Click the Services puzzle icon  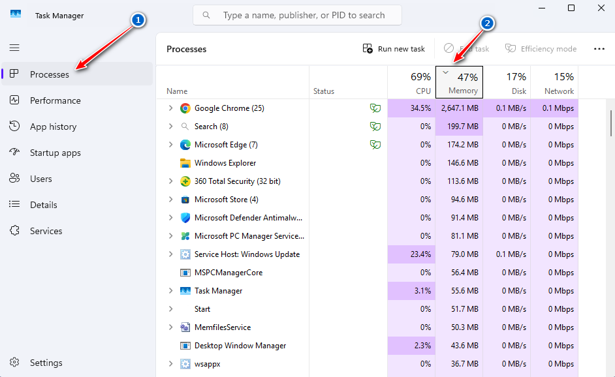click(x=14, y=230)
